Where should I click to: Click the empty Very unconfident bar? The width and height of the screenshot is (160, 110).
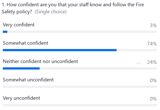click(x=80, y=105)
